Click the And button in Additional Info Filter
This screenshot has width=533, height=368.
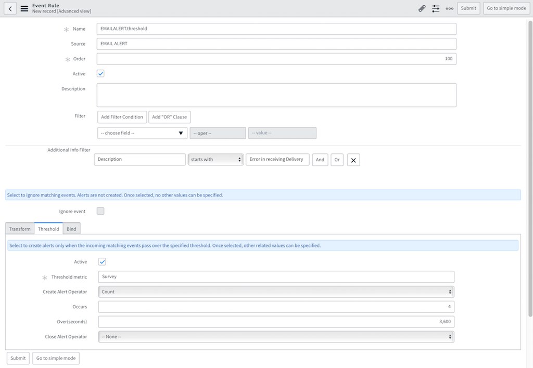tap(320, 160)
